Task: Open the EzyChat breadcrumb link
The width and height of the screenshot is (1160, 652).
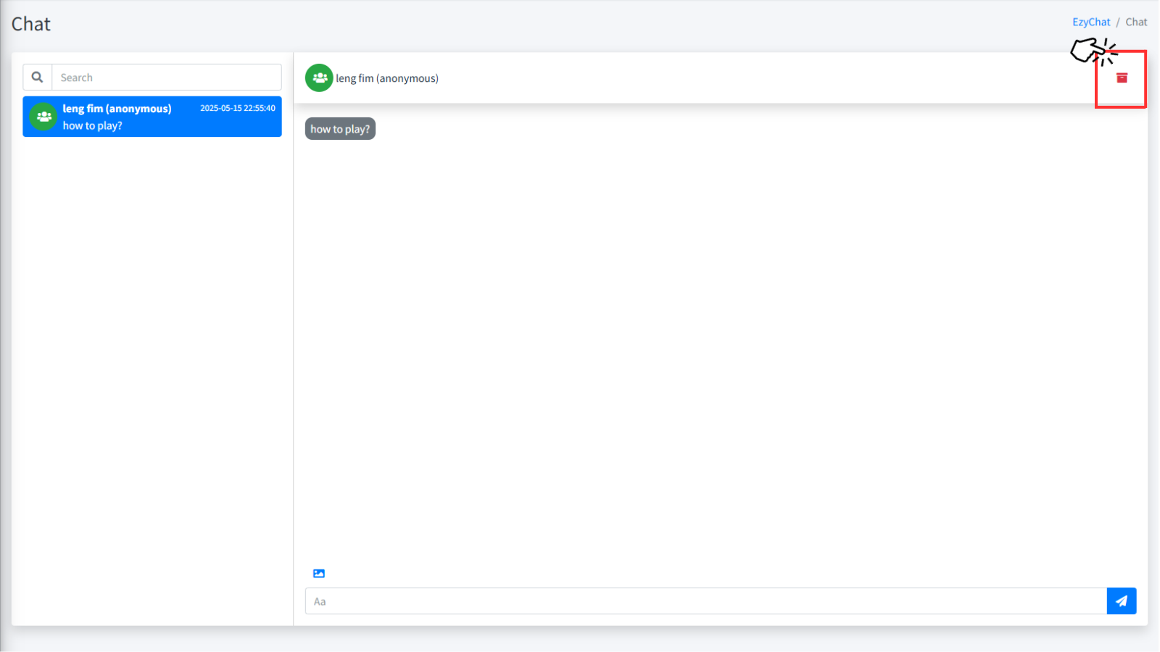Action: (1090, 22)
